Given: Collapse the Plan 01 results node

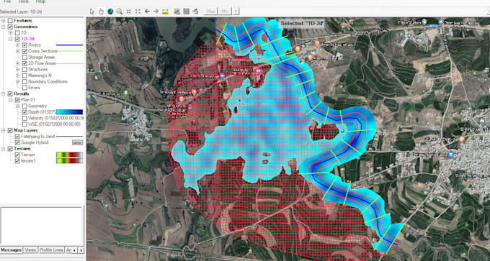Looking at the screenshot, I should [x=11, y=100].
